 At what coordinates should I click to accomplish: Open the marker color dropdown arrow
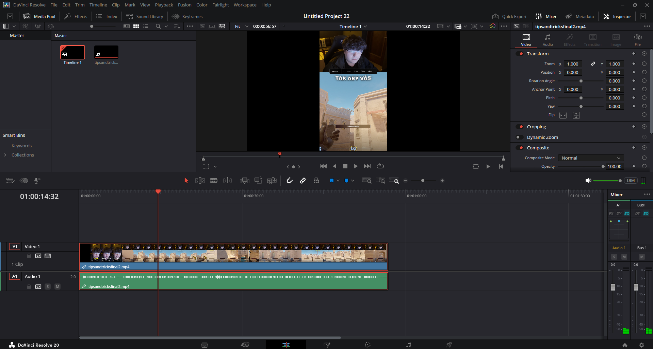(x=353, y=181)
